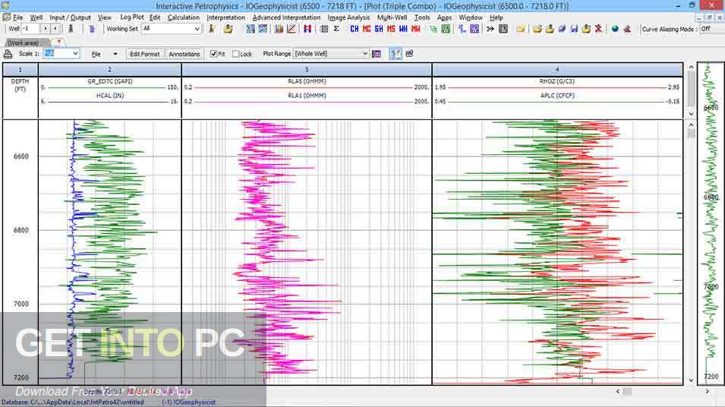Click track 3 header
Image resolution: width=725 pixels, height=407 pixels.
(x=307, y=70)
